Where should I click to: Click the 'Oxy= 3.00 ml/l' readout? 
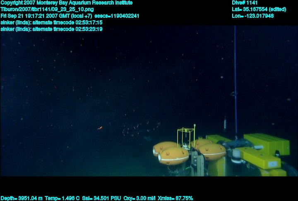tap(139, 199)
